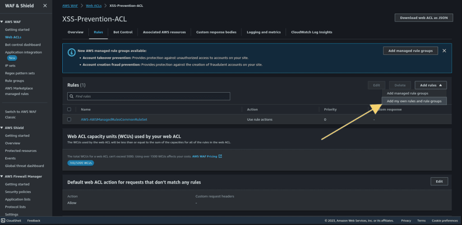Open Protected resources in sidebar
Viewport: 462px width, 225px height.
[21, 151]
